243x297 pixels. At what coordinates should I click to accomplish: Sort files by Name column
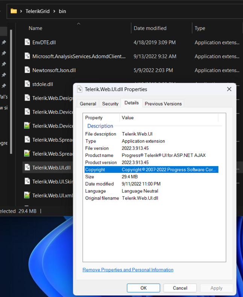pos(35,28)
